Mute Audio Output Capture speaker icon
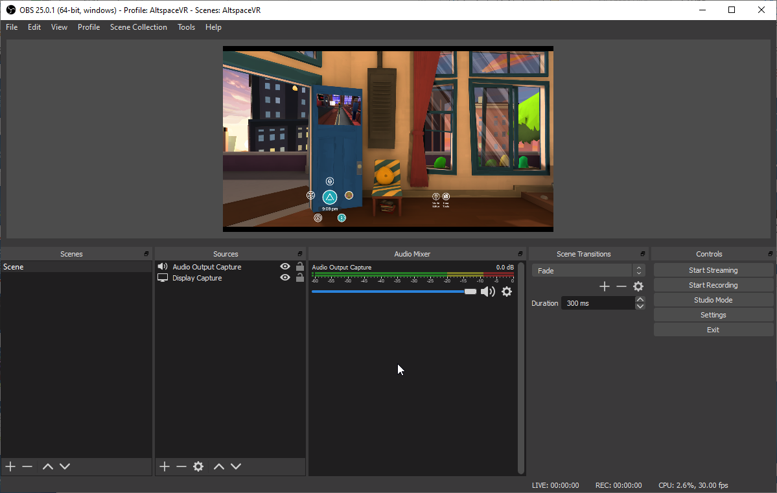The height and width of the screenshot is (493, 777). pyautogui.click(x=487, y=292)
